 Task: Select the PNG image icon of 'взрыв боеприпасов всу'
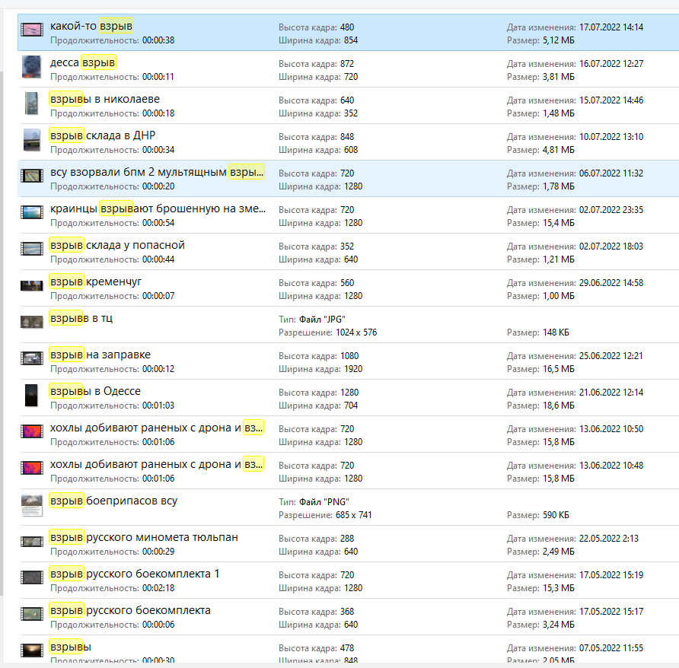click(x=32, y=505)
